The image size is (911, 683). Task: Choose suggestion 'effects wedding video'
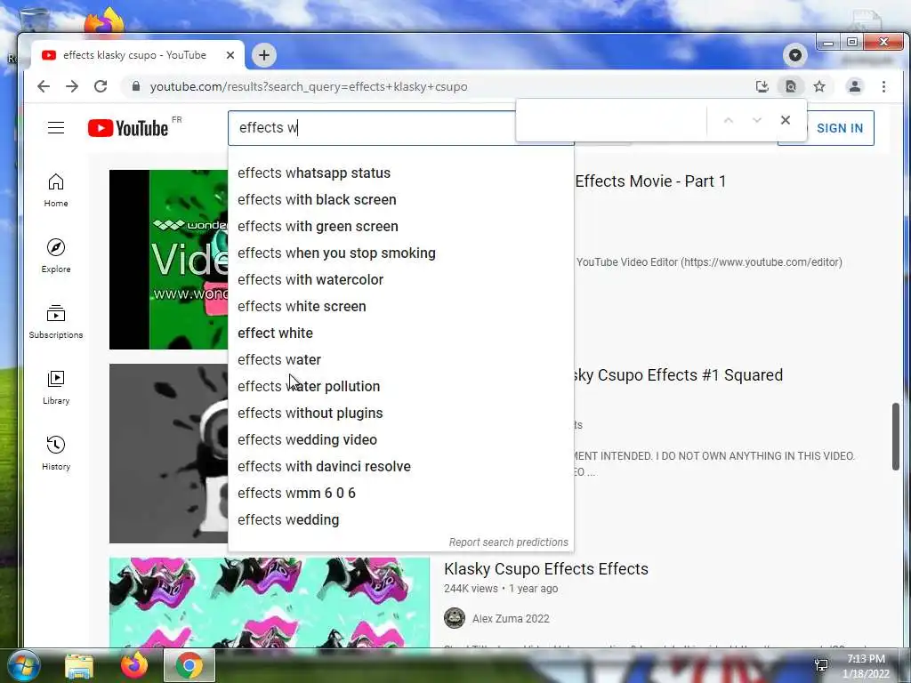[401, 440]
